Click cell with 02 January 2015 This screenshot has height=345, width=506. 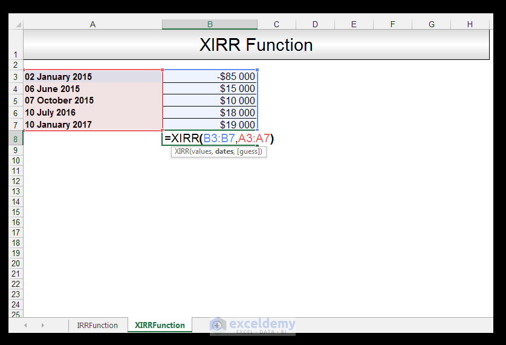pyautogui.click(x=93, y=76)
